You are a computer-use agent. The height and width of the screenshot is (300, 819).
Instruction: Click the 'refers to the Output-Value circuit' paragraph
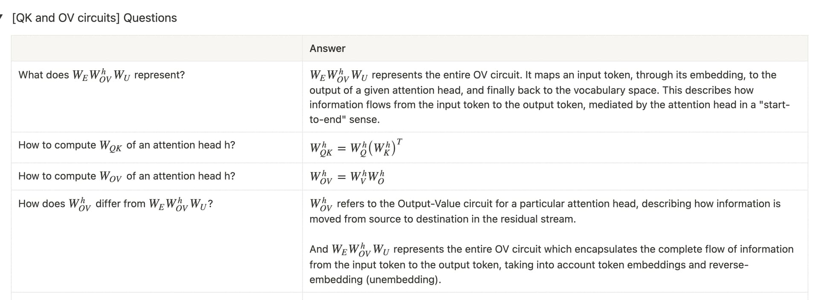[x=555, y=204]
